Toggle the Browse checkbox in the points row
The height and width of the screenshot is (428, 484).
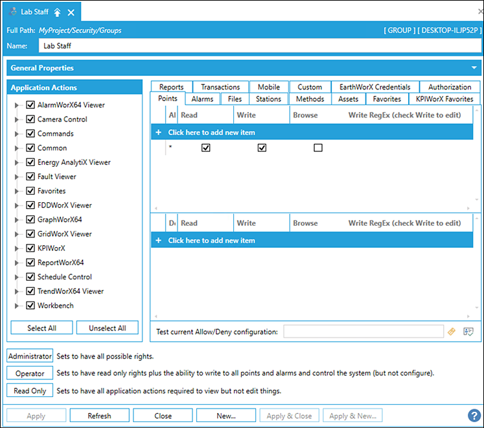(x=317, y=148)
